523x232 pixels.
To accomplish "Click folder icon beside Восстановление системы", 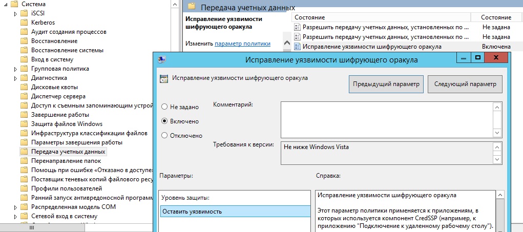I will point(24,50).
